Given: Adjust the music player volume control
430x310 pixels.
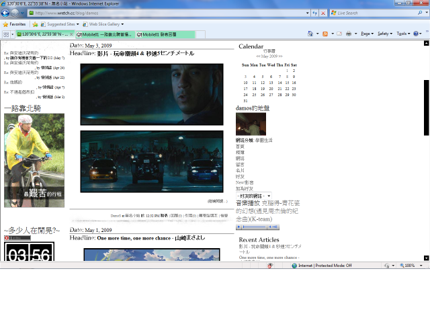Looking at the screenshot, I should 273,227.
